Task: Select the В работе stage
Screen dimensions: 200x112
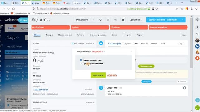Action: (x=90, y=27)
